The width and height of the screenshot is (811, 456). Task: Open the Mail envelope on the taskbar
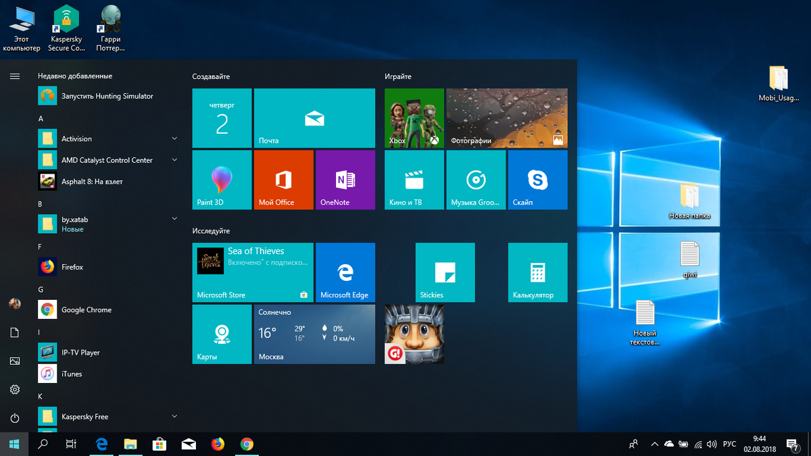(189, 444)
